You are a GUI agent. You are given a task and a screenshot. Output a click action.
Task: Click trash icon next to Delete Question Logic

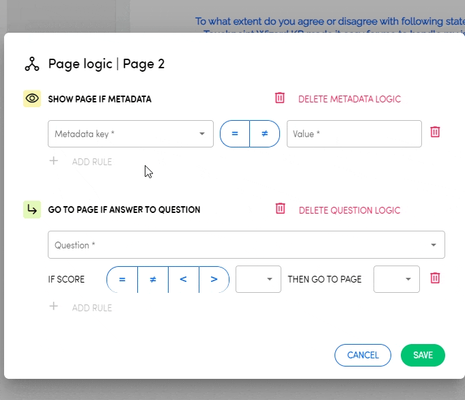(x=280, y=209)
